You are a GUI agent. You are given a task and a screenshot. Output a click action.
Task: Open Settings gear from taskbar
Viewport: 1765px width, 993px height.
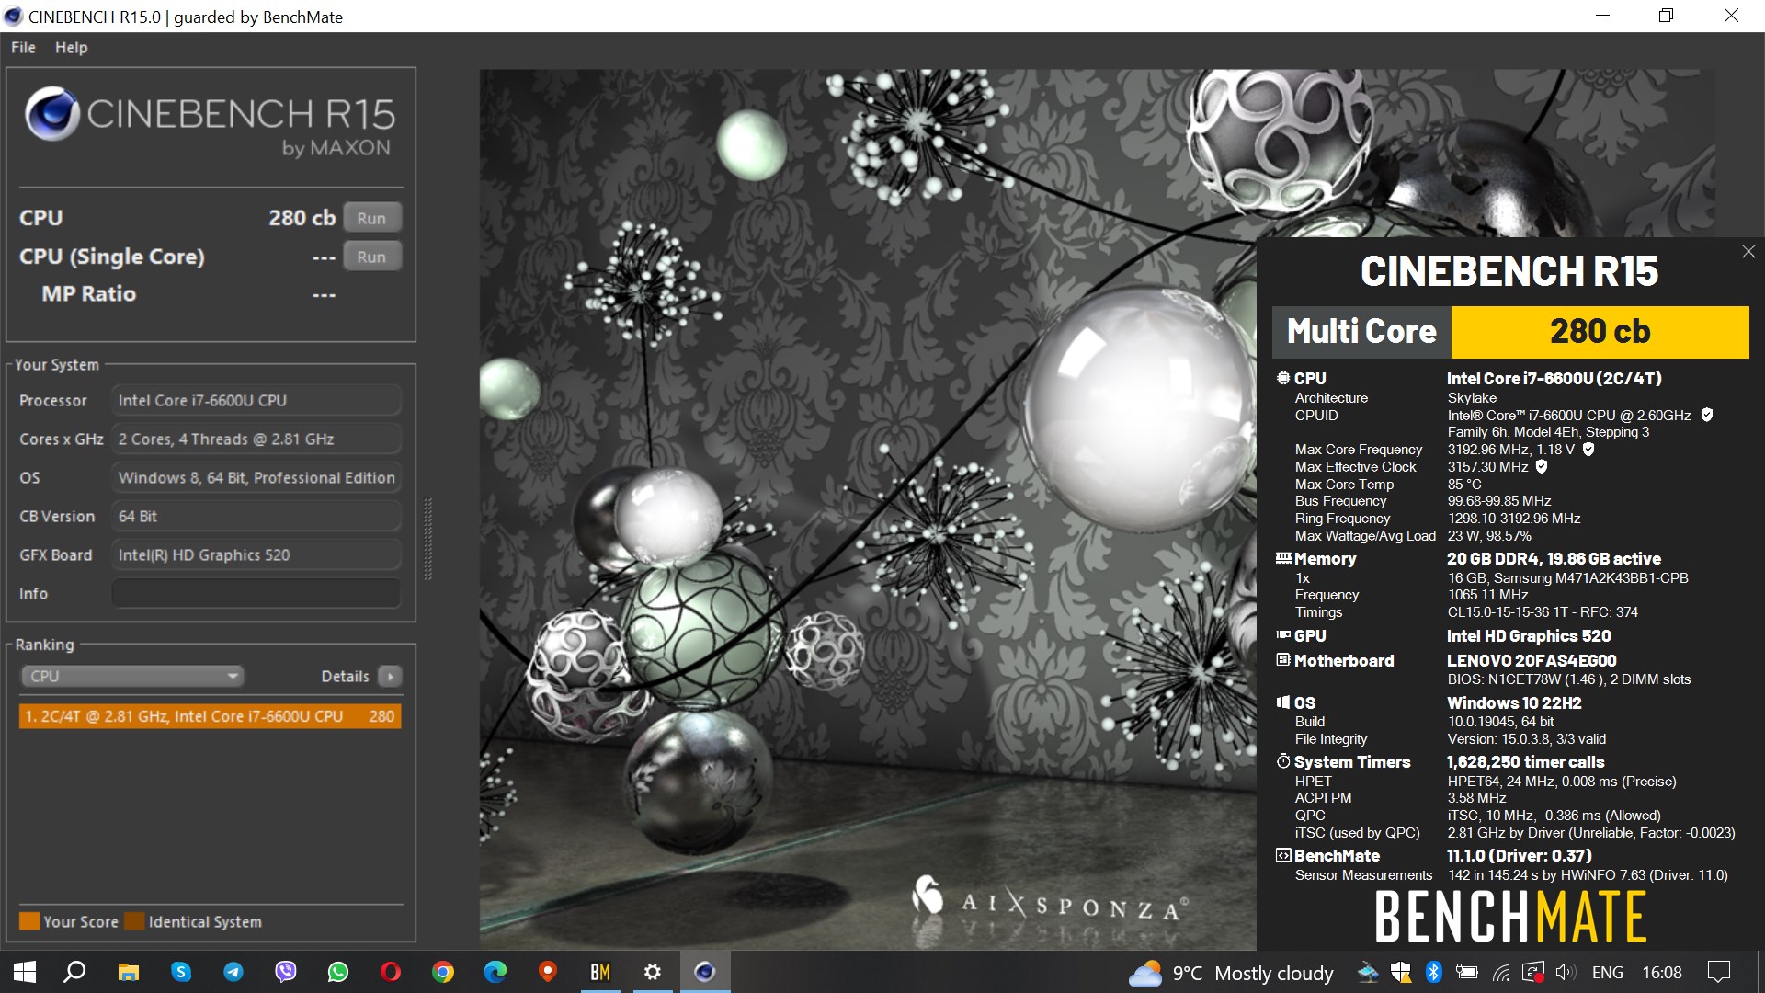click(653, 972)
